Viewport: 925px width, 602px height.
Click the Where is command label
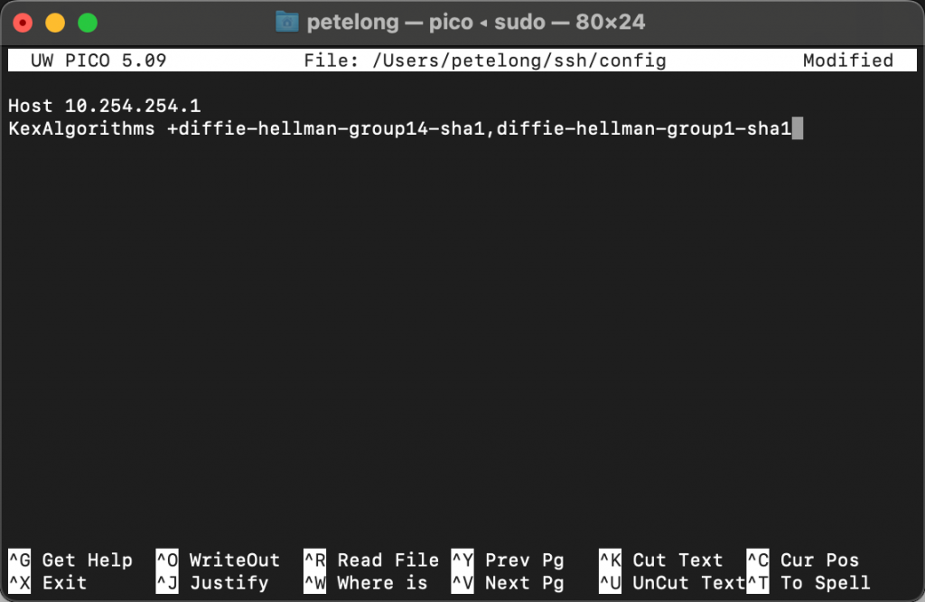click(379, 583)
